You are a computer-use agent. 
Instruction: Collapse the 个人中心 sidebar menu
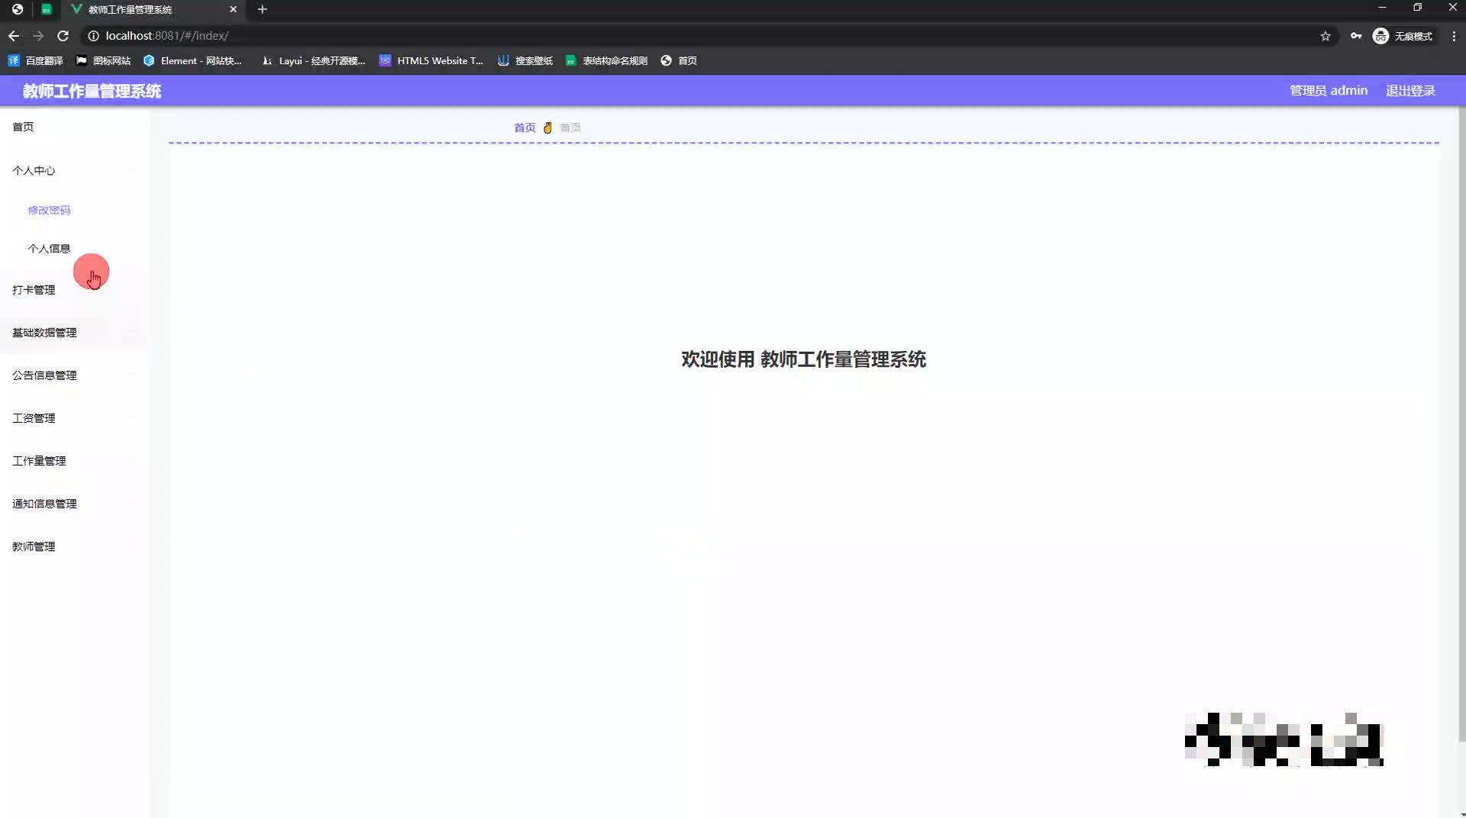click(x=75, y=170)
